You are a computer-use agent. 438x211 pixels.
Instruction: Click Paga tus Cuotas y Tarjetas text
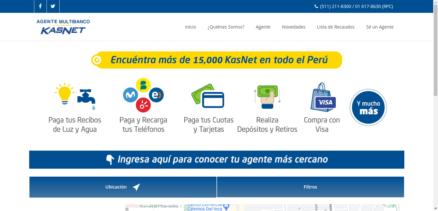click(209, 125)
